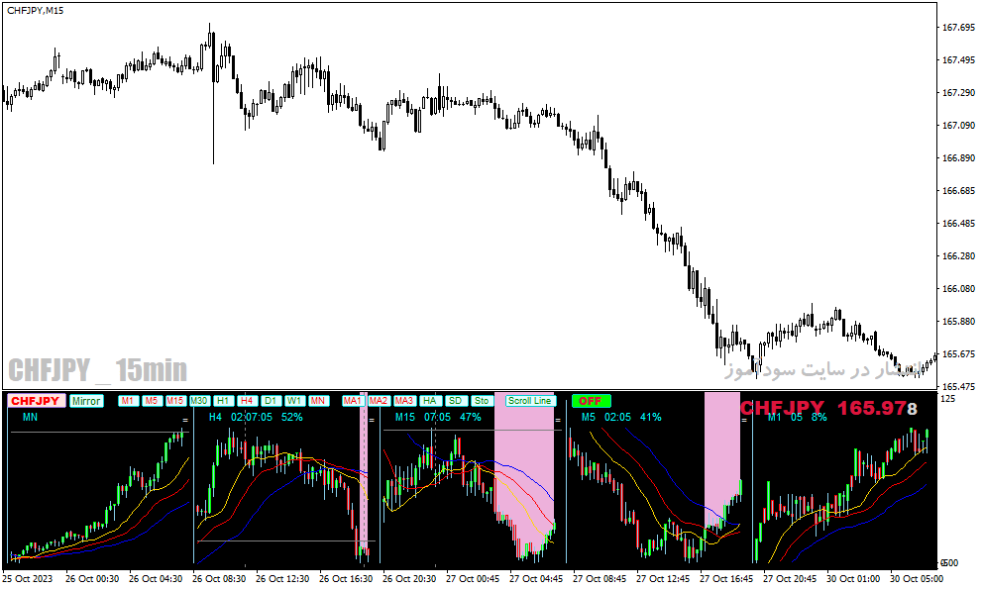Toggle the MA3 moving average
Image resolution: width=982 pixels, height=590 pixels.
click(404, 401)
